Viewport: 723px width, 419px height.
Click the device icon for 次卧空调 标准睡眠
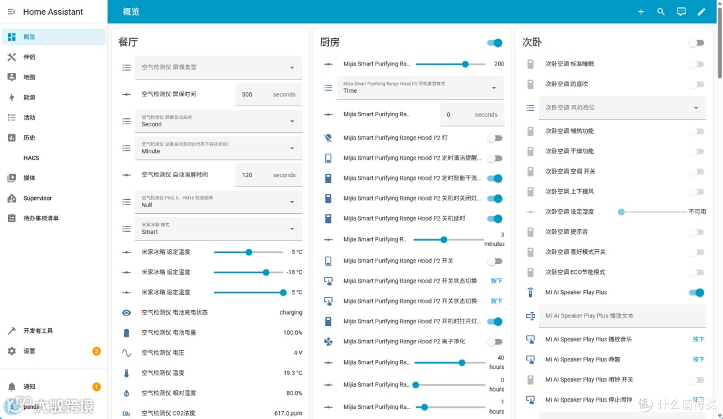point(530,64)
